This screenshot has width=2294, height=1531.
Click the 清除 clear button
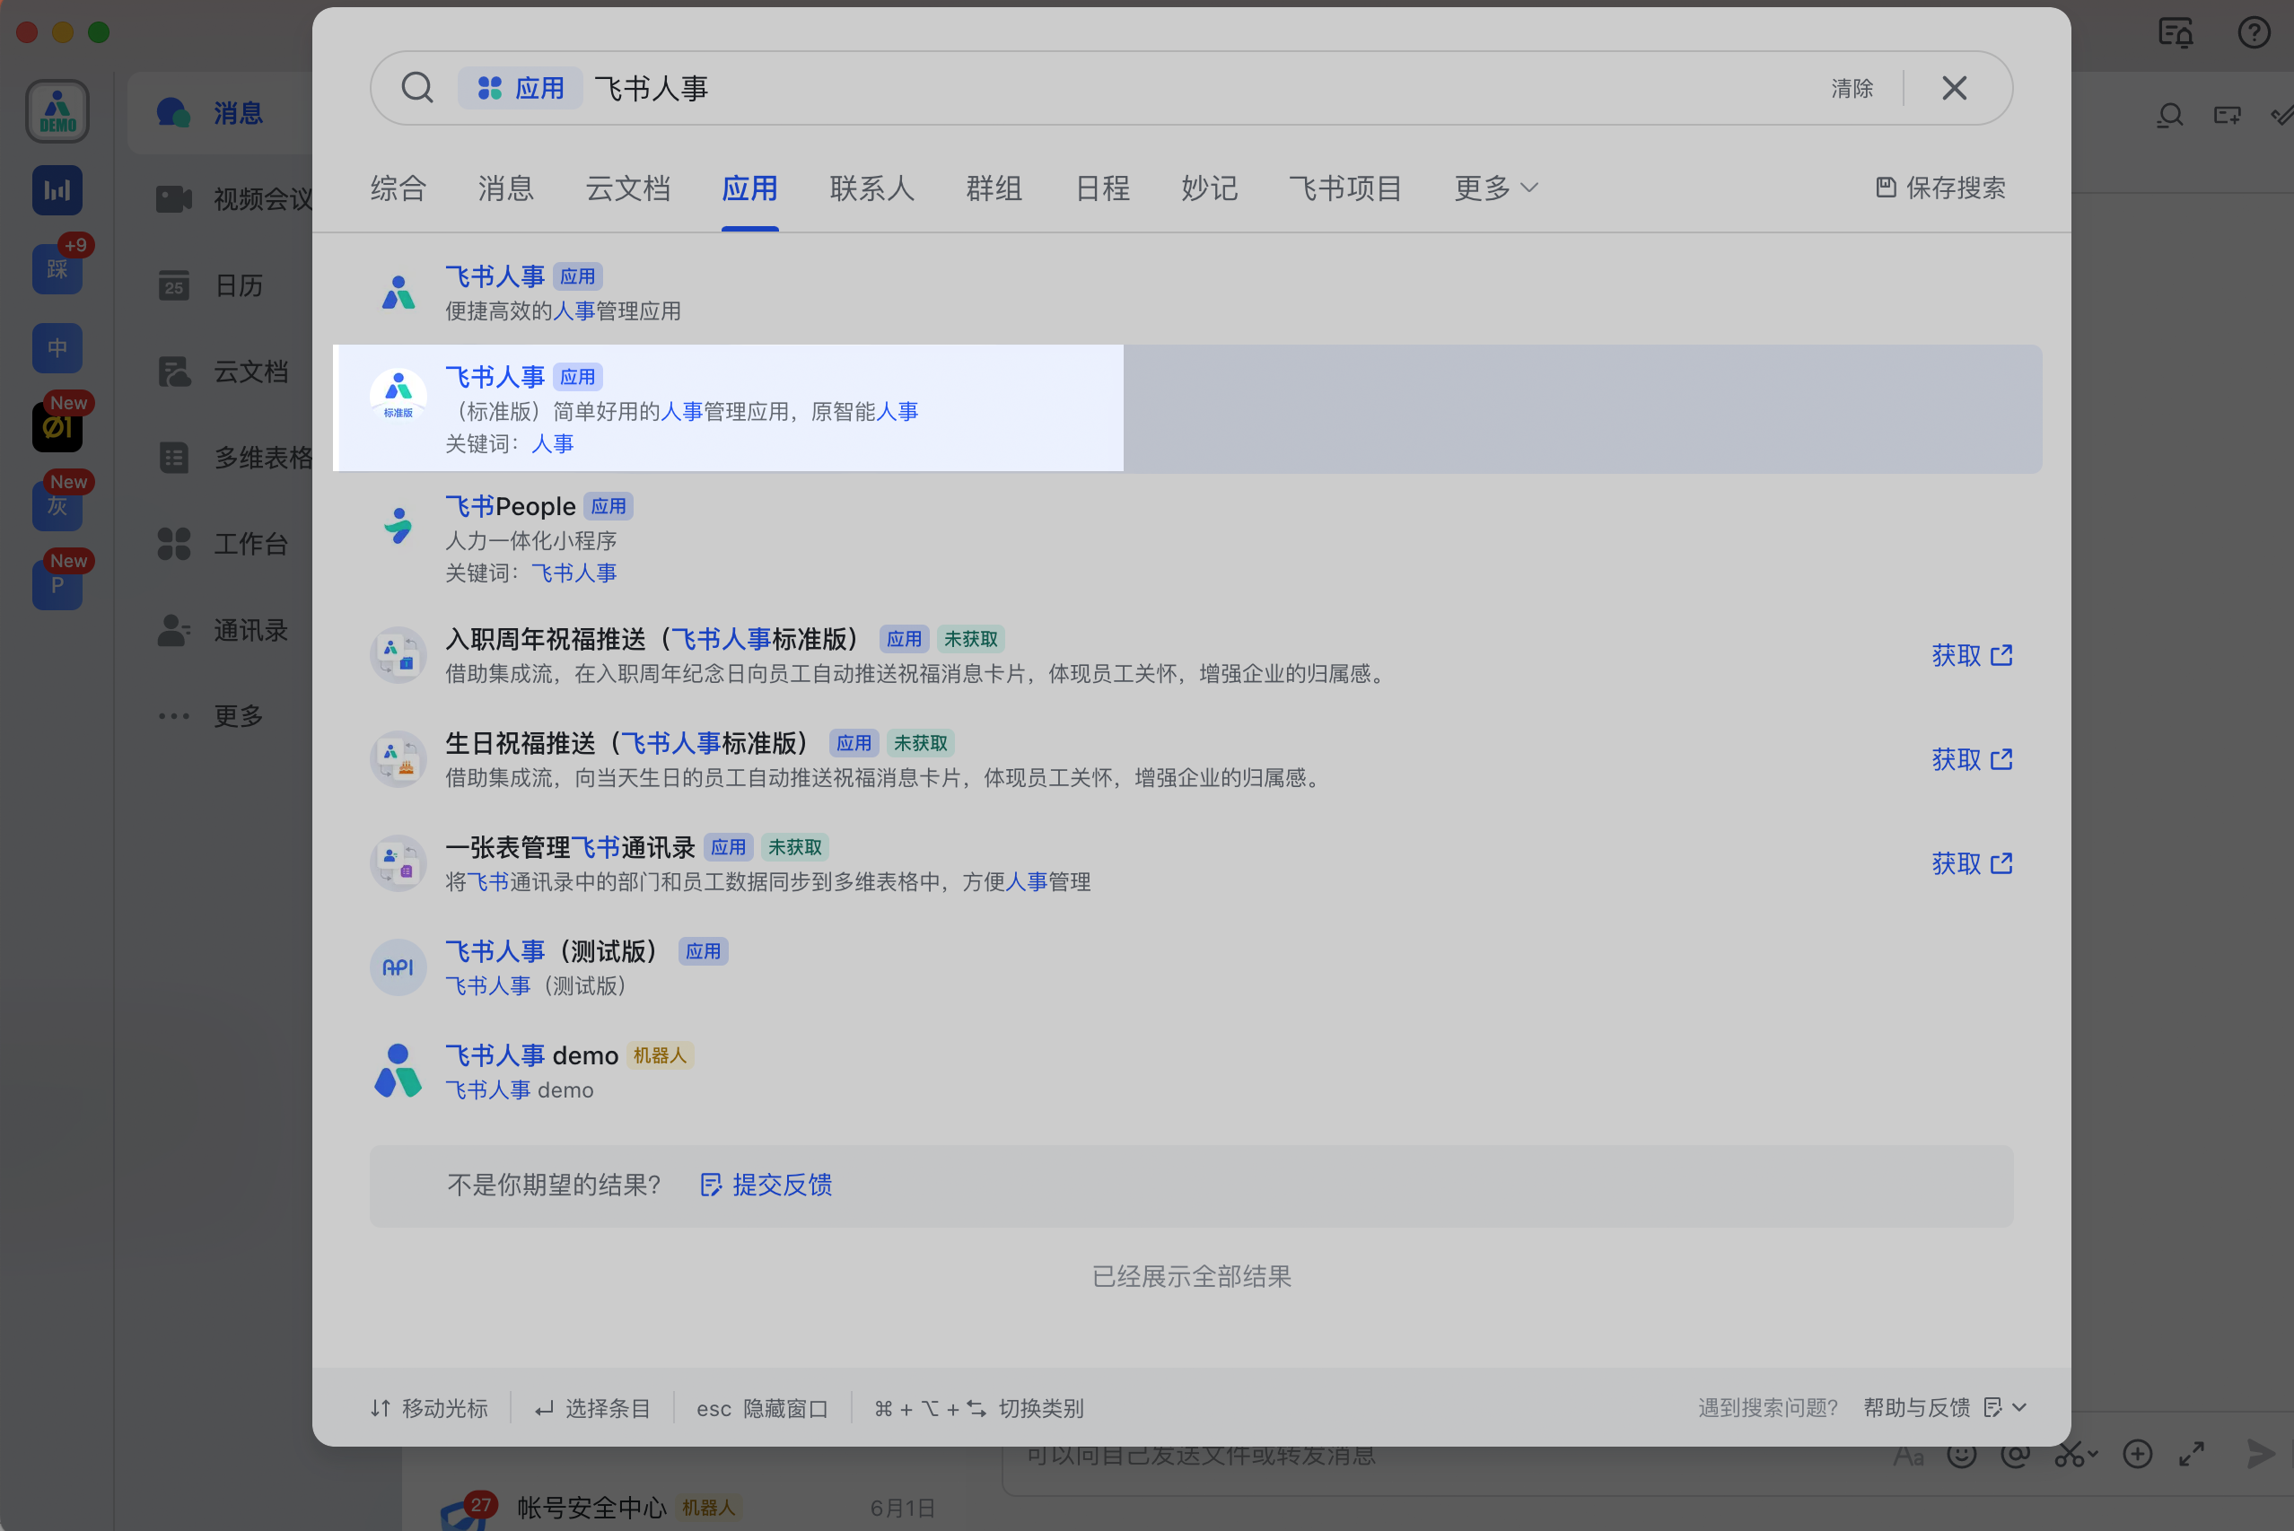tap(1851, 89)
